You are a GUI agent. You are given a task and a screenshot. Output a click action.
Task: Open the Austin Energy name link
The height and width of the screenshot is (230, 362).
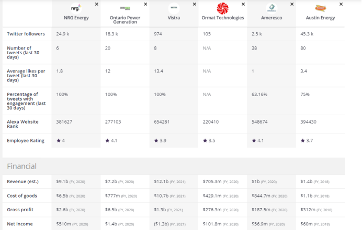[x=320, y=18]
